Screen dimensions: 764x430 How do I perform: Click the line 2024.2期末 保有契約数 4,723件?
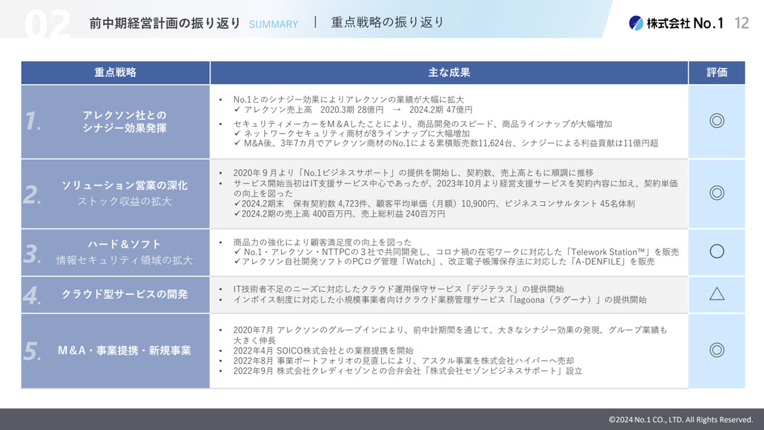point(434,203)
